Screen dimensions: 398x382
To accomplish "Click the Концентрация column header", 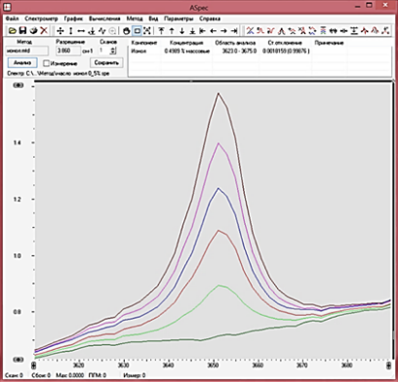I will pos(186,43).
